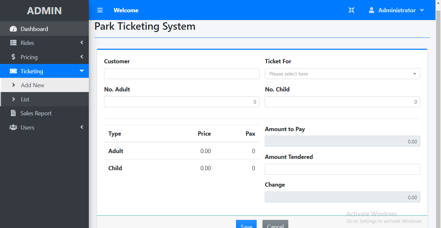Click the hamburger menu icon in the header
This screenshot has width=441, height=228.
[x=100, y=10]
